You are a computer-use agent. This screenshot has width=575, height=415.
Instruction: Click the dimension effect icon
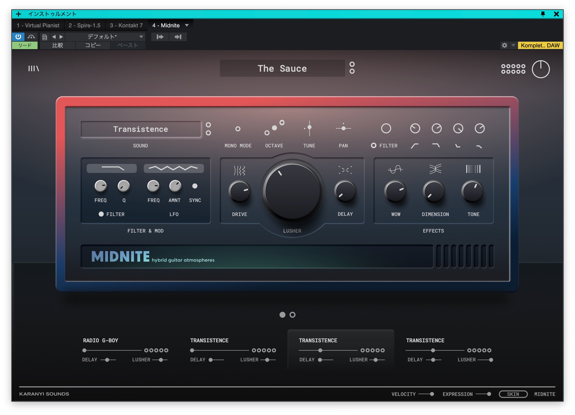pyautogui.click(x=435, y=169)
